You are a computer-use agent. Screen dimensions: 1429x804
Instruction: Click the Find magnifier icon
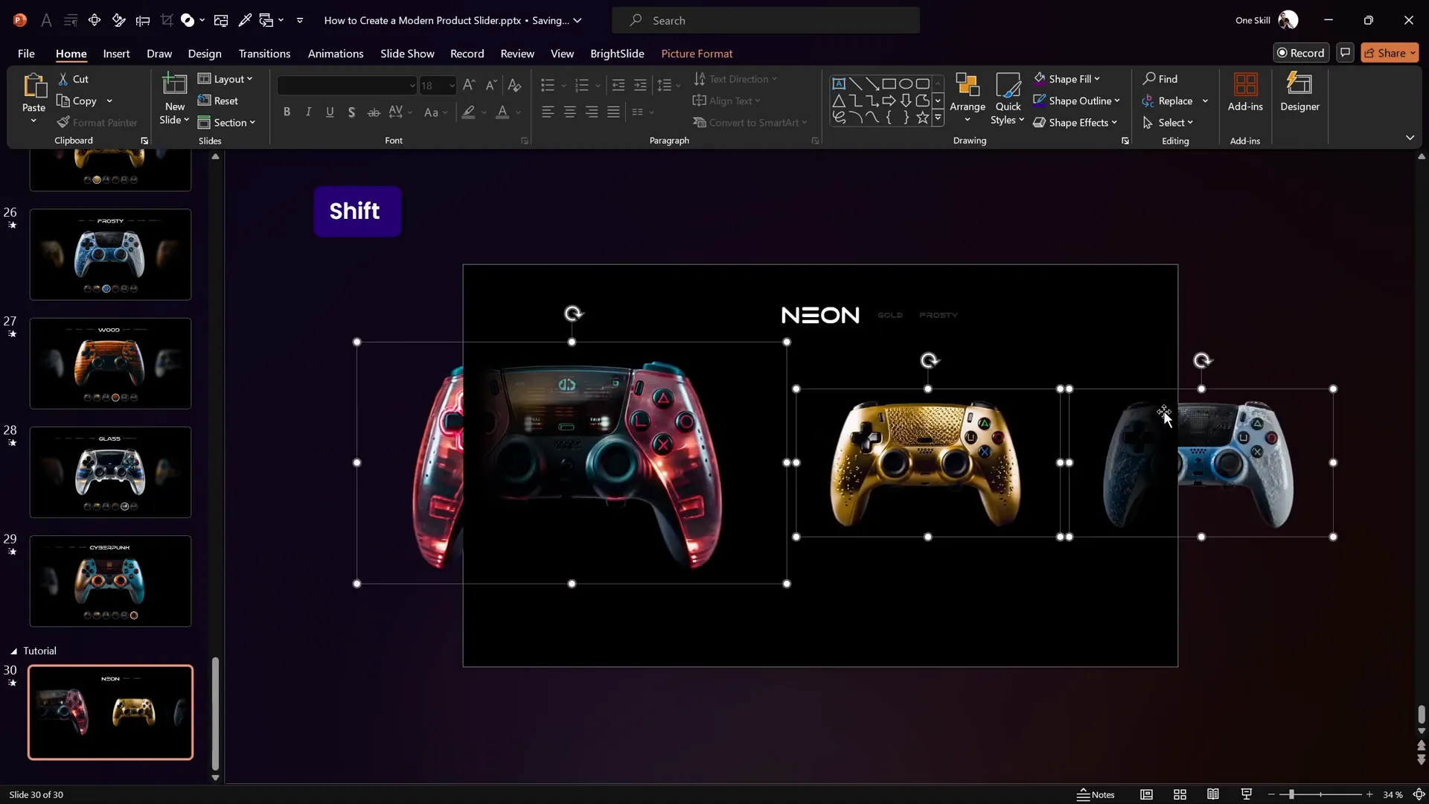coord(1149,79)
